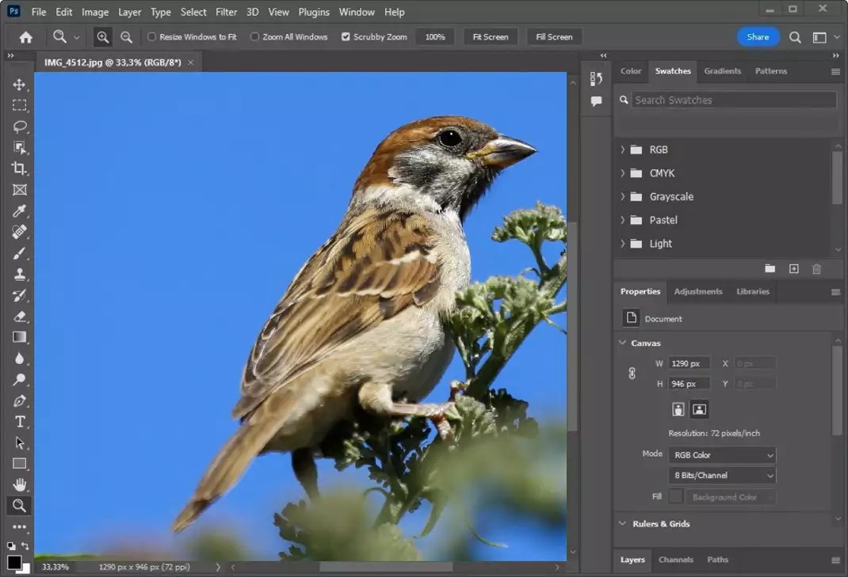848x577 pixels.
Task: Enable Resize Windows to Fit checkbox
Action: click(x=152, y=37)
